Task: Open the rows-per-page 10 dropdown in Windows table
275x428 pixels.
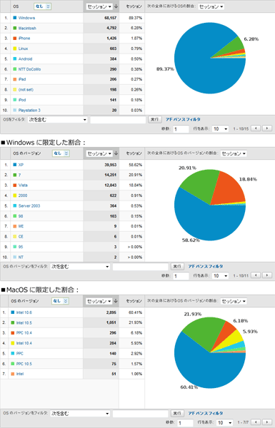Action: tap(220, 276)
